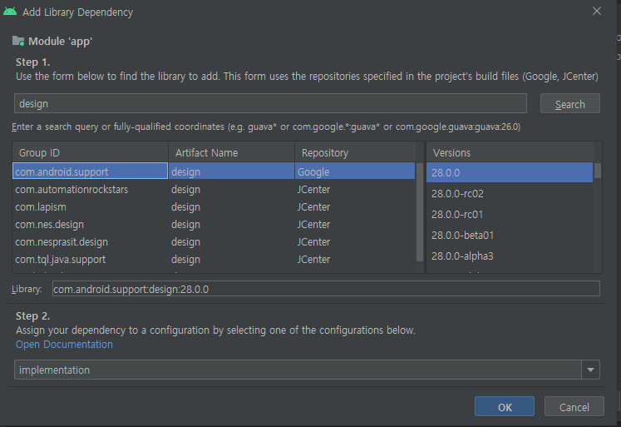
Task: Click the Module 'app' folder icon
Action: click(18, 41)
